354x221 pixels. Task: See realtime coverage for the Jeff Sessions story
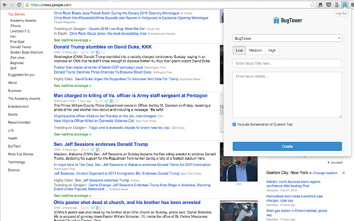pyautogui.click(x=72, y=196)
